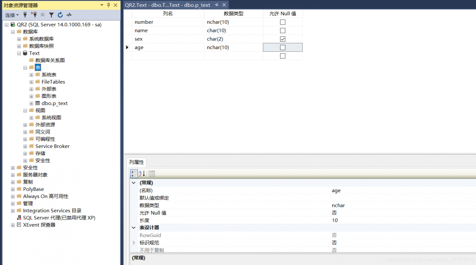Expand the dbo.p_text table node
476x265 pixels.
[x=32, y=103]
